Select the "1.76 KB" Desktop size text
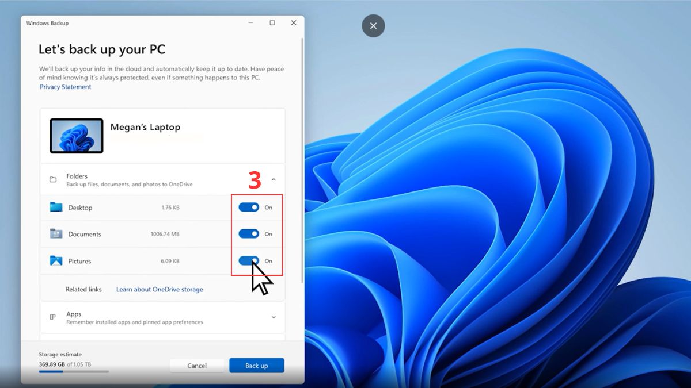This screenshot has width=691, height=388. coord(170,208)
